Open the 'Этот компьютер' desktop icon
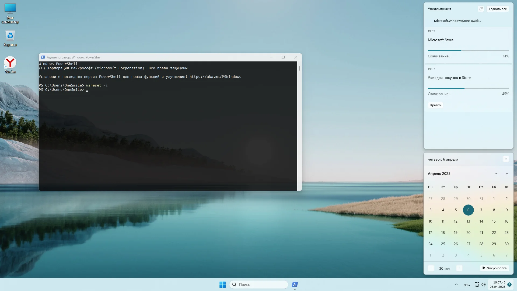The width and height of the screenshot is (517, 291). 10,9
